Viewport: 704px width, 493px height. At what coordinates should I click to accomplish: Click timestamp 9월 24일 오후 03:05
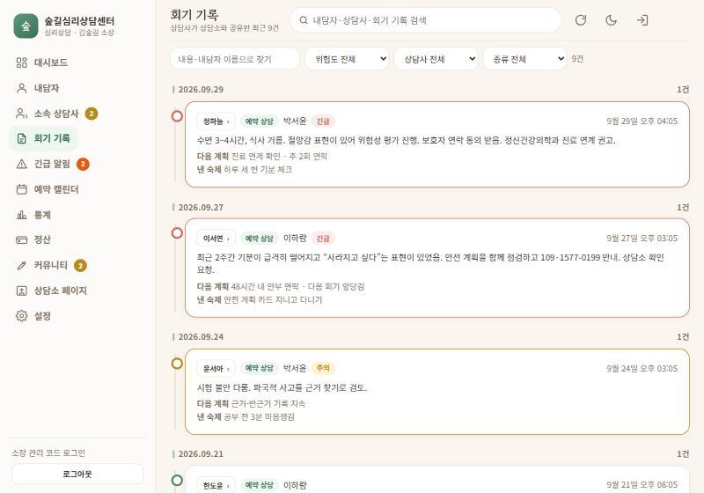(642, 369)
